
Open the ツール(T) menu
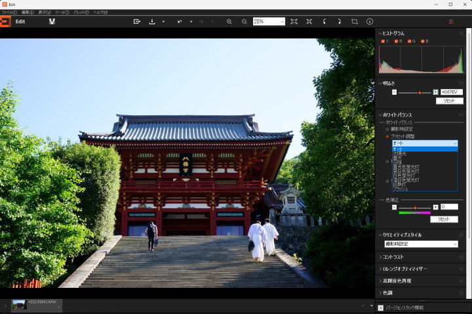62,12
